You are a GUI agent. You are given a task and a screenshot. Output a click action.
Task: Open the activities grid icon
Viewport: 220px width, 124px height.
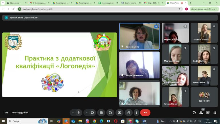215,113
